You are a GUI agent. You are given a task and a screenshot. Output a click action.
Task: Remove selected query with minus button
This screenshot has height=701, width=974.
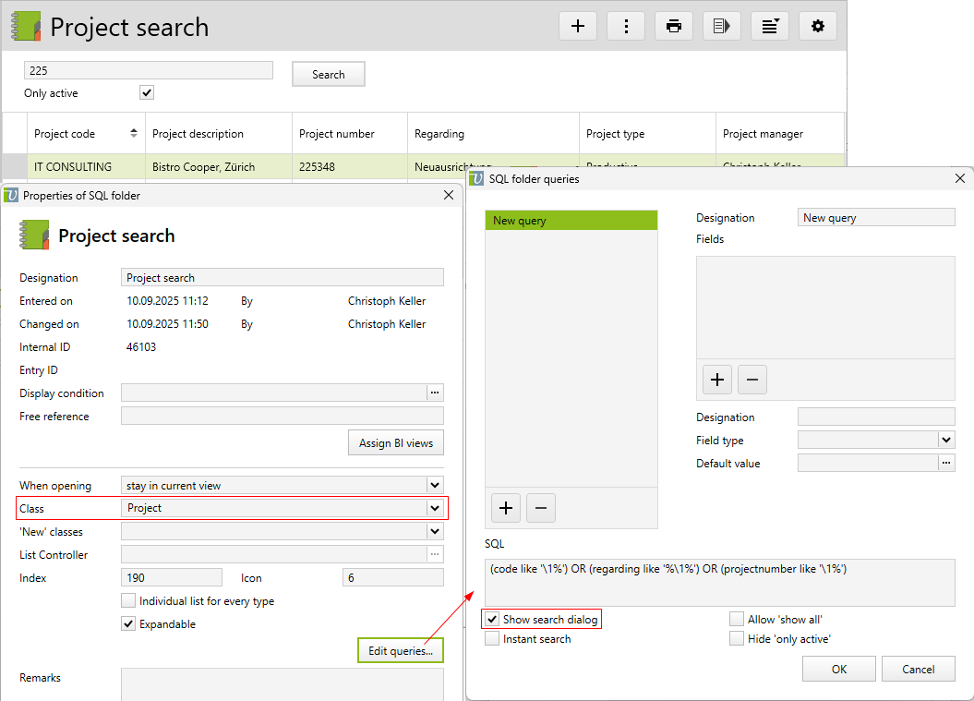tap(541, 507)
